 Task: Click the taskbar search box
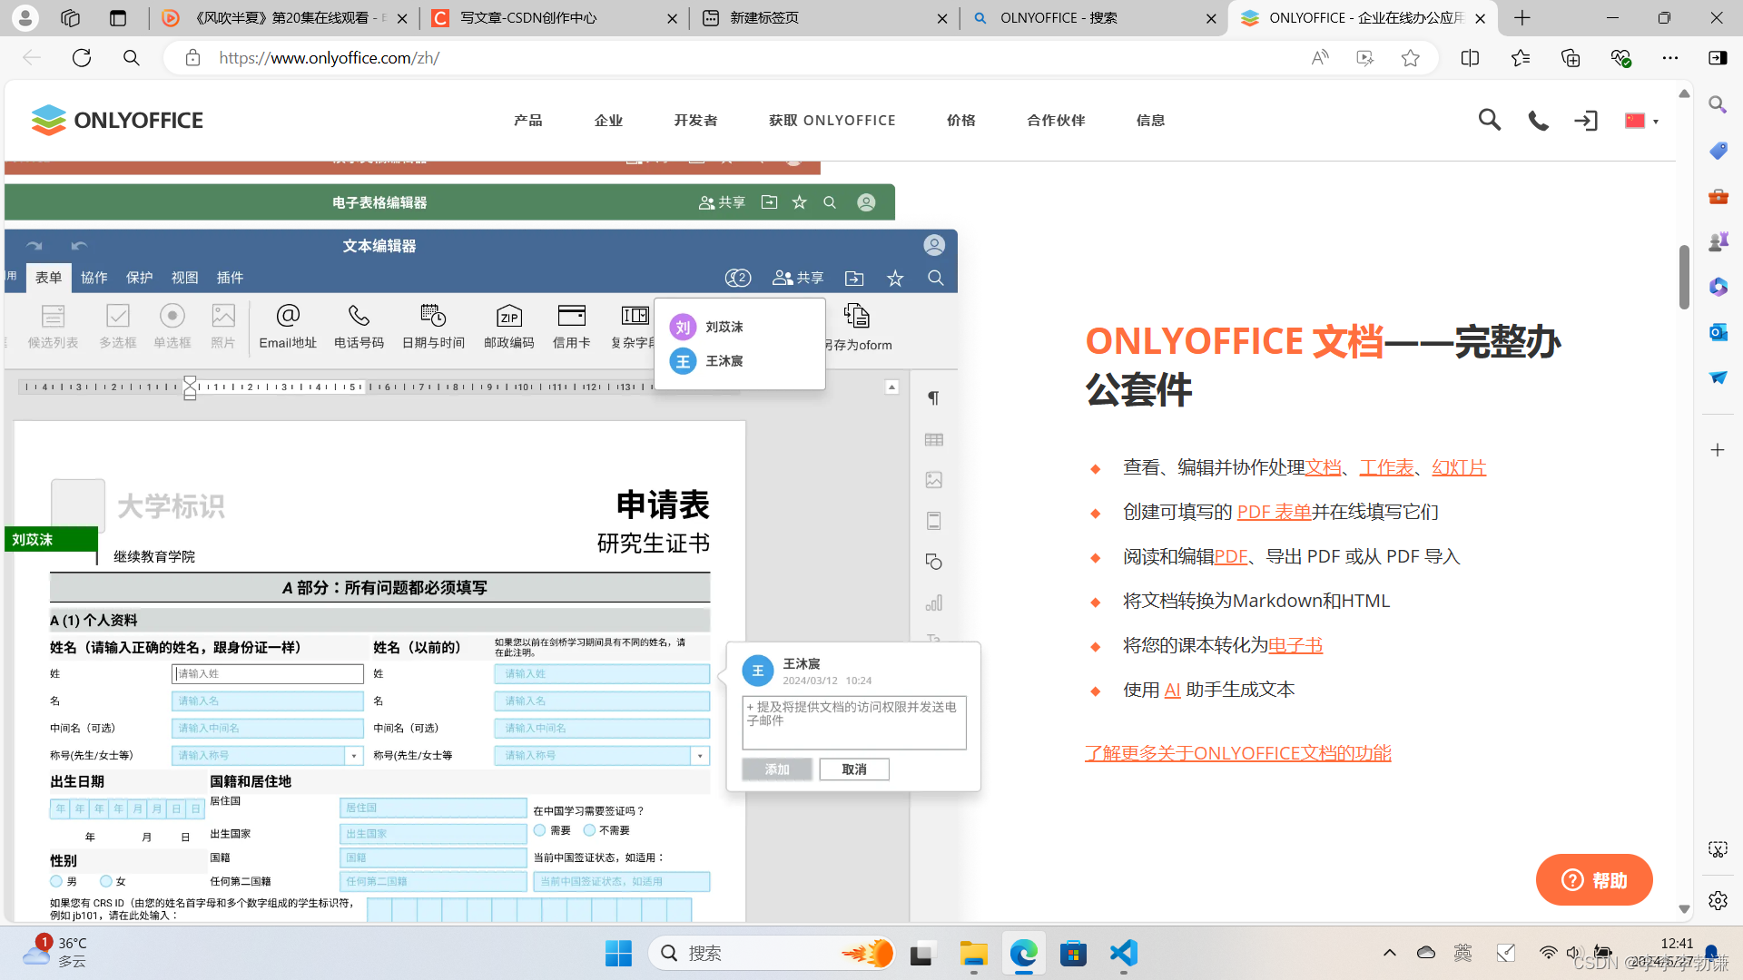coord(772,953)
